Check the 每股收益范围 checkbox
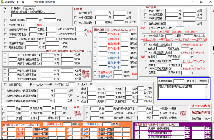This screenshot has width=214, height=140. click(5, 47)
